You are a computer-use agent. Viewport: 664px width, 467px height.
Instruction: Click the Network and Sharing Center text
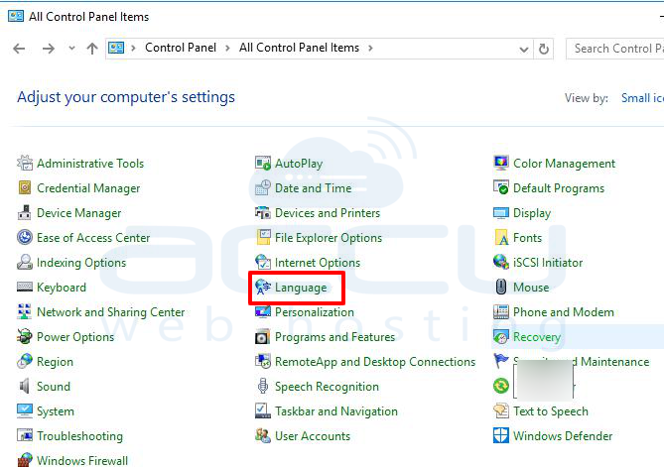coord(111,312)
